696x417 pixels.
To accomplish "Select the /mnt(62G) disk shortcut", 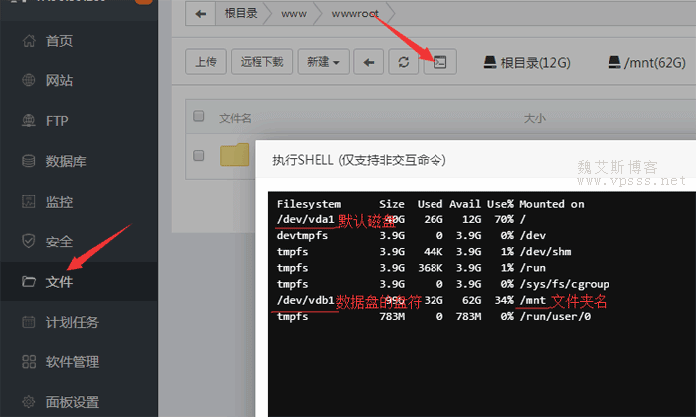I will tap(647, 63).
